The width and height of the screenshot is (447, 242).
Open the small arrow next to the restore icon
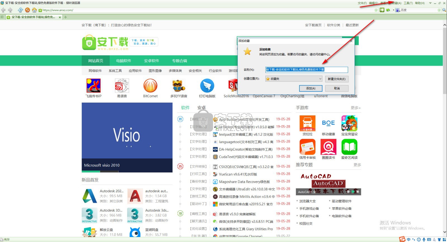[393, 10]
